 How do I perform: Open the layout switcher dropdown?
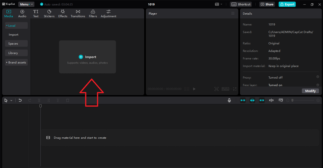219,4
